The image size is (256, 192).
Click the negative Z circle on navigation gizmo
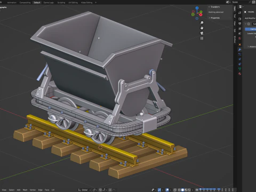click(197, 18)
